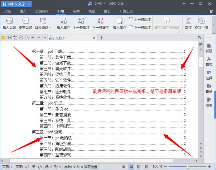Image resolution: width=216 pixels, height=170 pixels.
Task: Click the vertical scrollbar thumb
Action: click(201, 62)
